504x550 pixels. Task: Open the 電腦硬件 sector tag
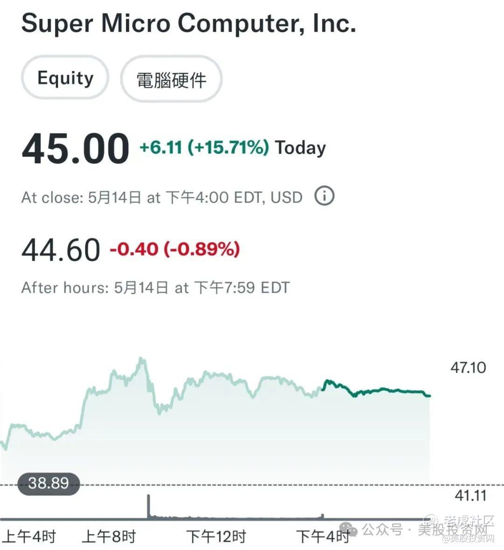tap(171, 80)
